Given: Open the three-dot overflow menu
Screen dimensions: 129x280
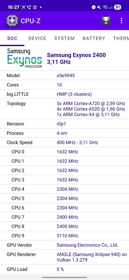Looking at the screenshot, I should click(122, 21).
